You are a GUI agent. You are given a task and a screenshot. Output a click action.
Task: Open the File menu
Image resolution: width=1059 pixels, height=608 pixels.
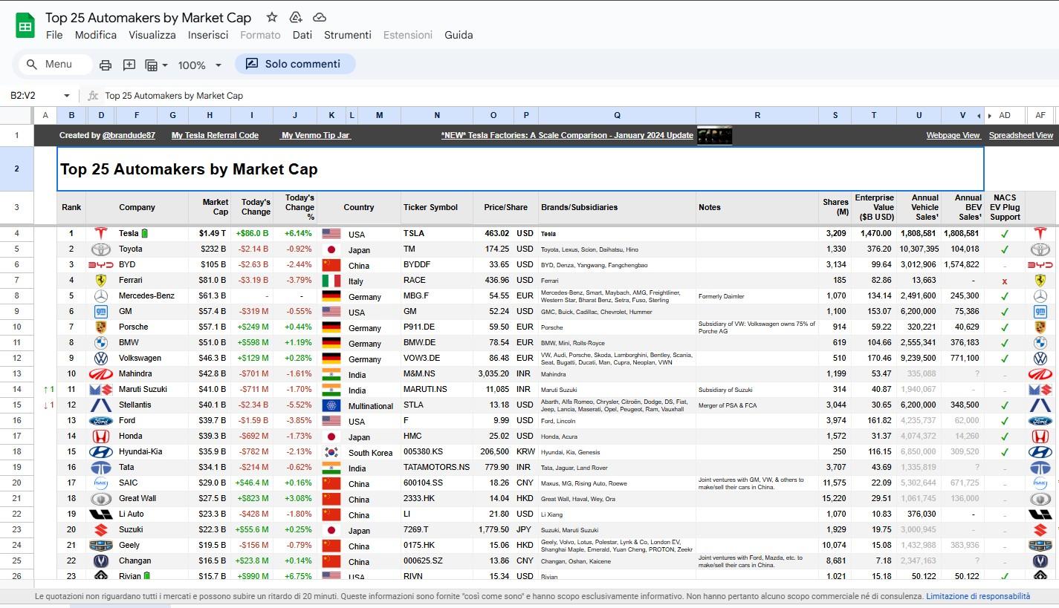54,35
